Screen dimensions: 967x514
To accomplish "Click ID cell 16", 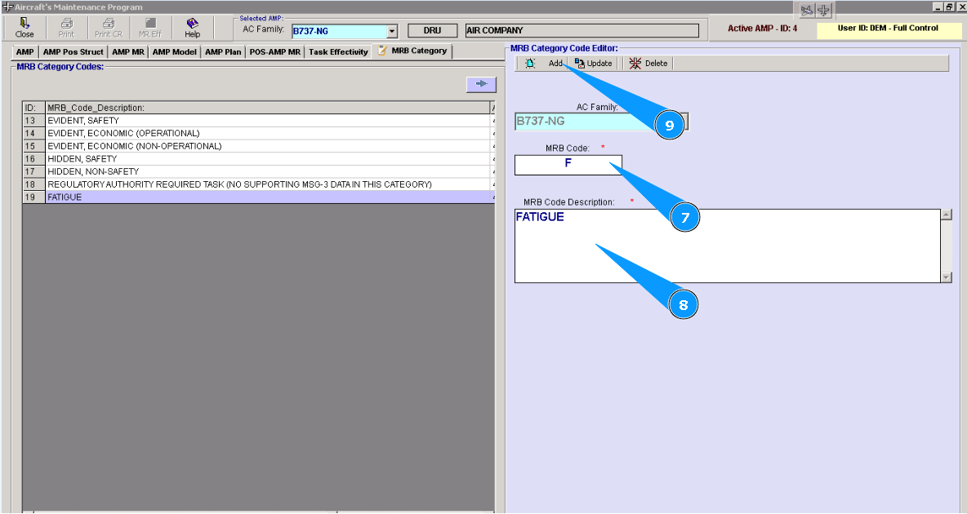I will click(x=34, y=159).
